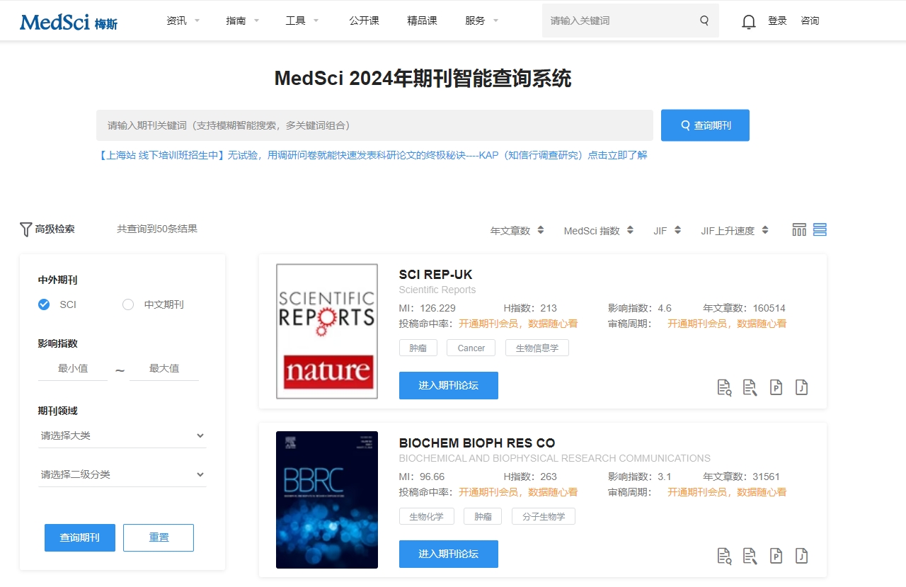This screenshot has width=906, height=587.
Task: Click the Scientific Reports cover thumbnail
Action: [x=327, y=331]
